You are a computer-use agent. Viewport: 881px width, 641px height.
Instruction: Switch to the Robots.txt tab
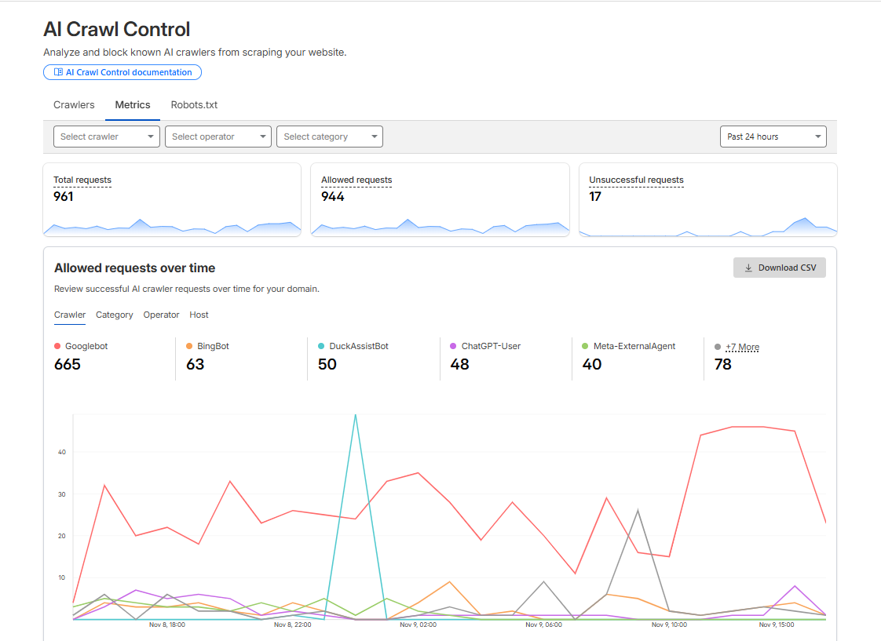pyautogui.click(x=193, y=104)
